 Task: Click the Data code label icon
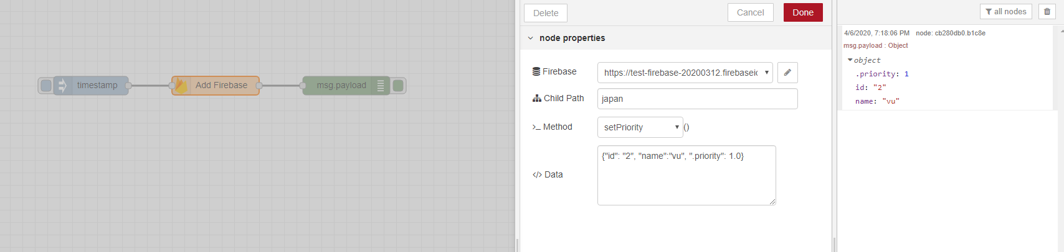(x=537, y=175)
